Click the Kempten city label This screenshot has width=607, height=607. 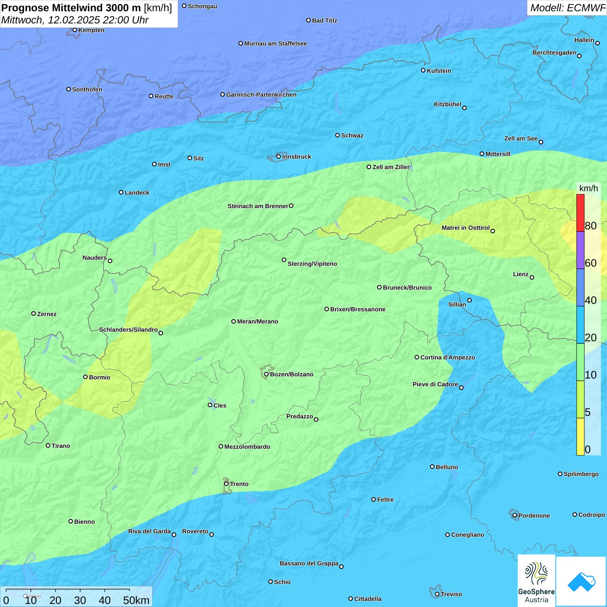click(x=91, y=30)
